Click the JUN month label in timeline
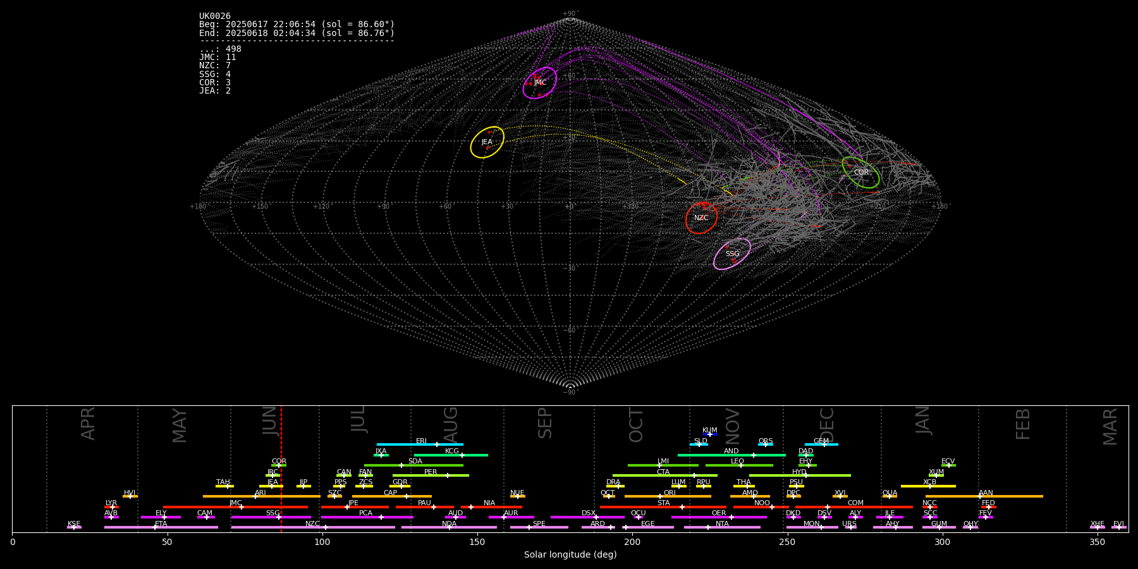The width and height of the screenshot is (1138, 569). (x=271, y=420)
